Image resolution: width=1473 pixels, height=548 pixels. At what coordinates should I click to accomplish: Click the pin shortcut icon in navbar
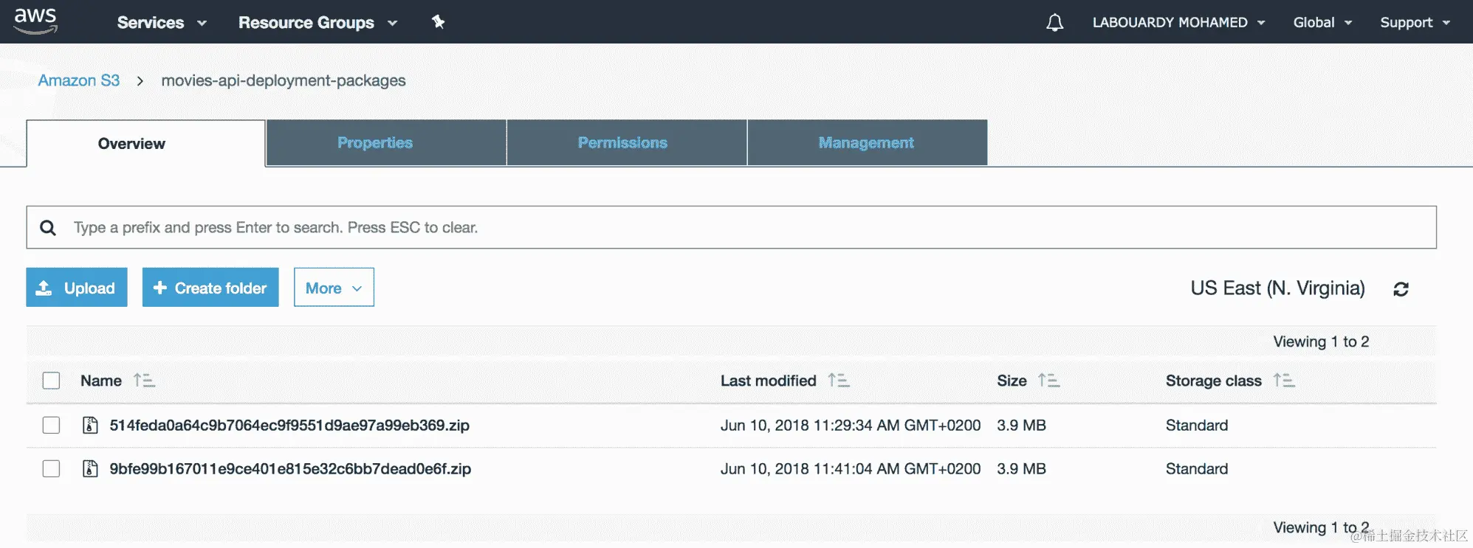pyautogui.click(x=439, y=22)
